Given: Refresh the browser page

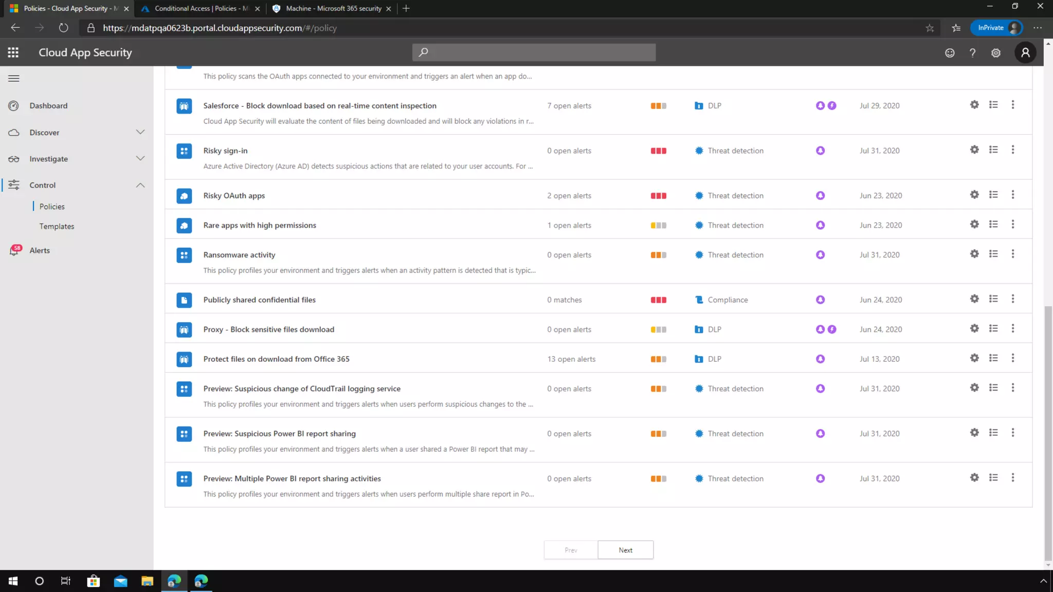Looking at the screenshot, I should tap(63, 28).
